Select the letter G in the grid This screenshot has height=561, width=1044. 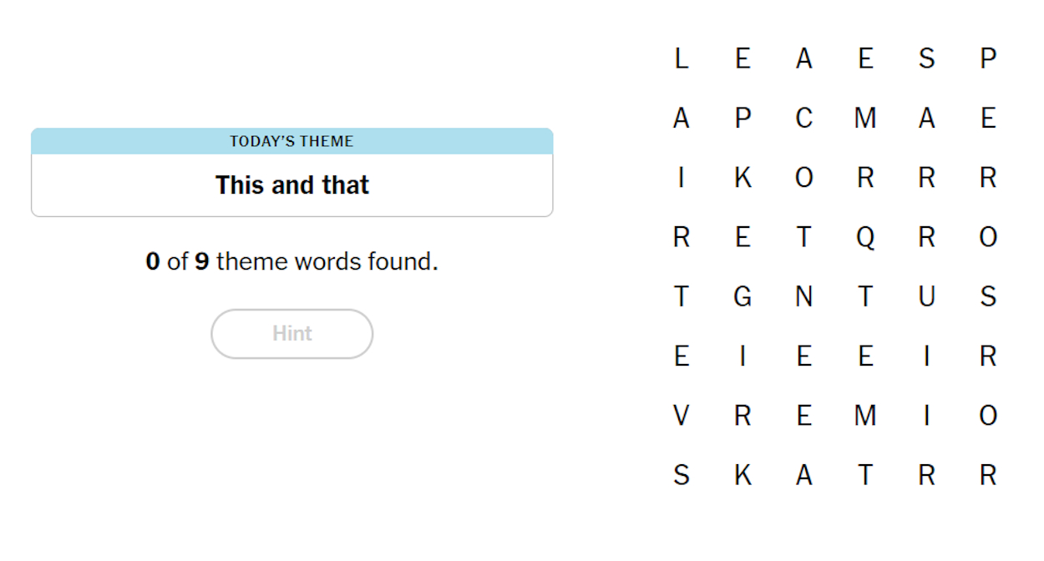(x=742, y=296)
